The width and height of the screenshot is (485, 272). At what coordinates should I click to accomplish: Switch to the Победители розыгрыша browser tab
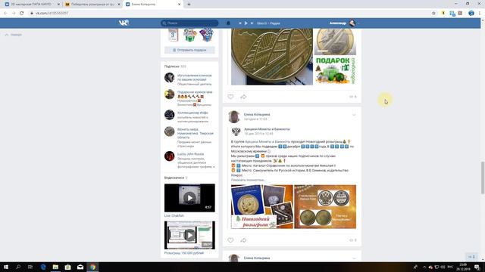click(92, 5)
